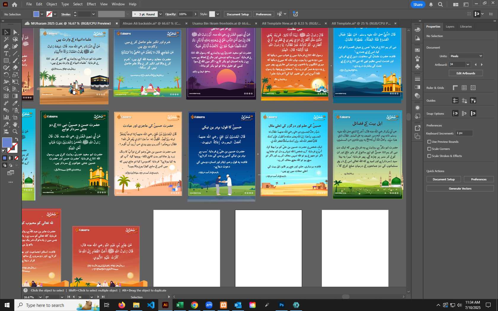This screenshot has width=498, height=311.
Task: Select the Selection tool
Action: (x=6, y=32)
